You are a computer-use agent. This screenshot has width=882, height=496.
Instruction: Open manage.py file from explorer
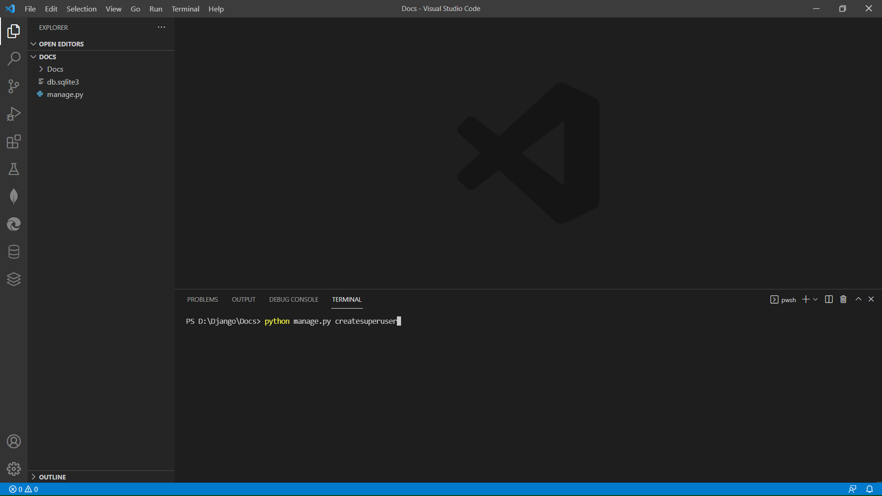65,95
